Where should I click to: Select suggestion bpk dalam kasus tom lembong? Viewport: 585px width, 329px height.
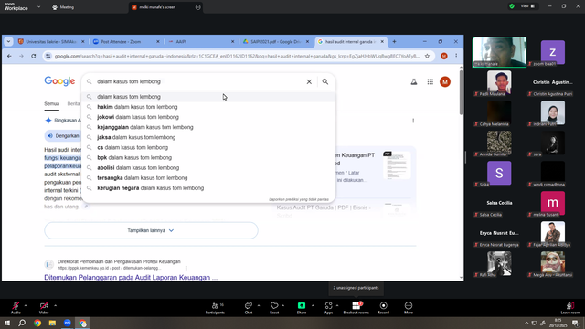tap(209, 157)
